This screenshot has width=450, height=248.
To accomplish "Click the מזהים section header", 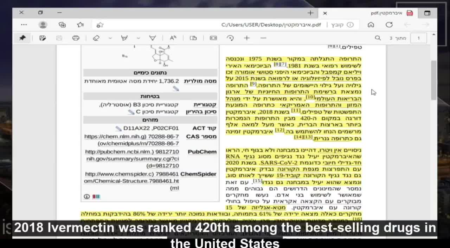I will (150, 120).
